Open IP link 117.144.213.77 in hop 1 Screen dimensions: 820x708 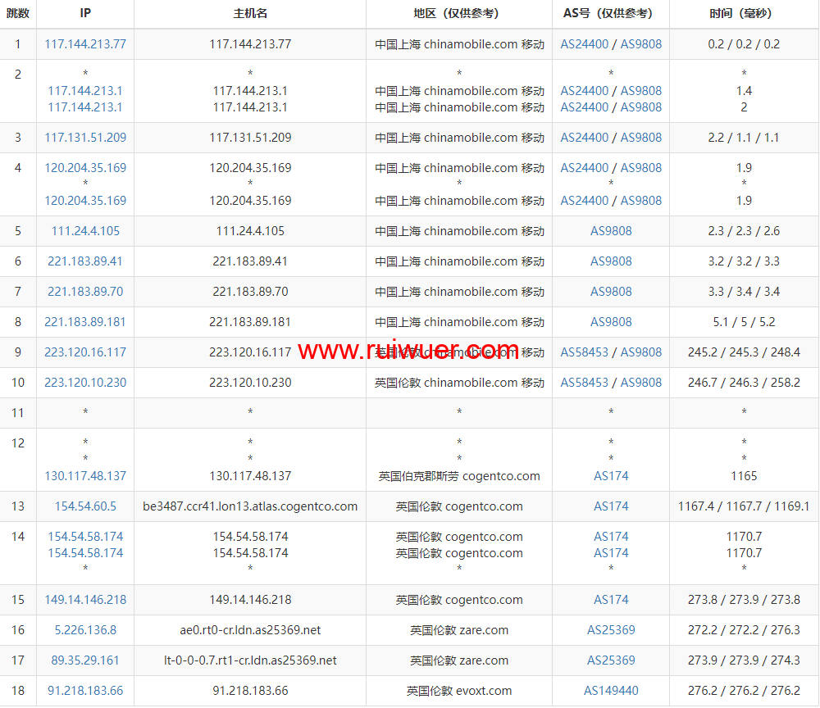pos(85,44)
